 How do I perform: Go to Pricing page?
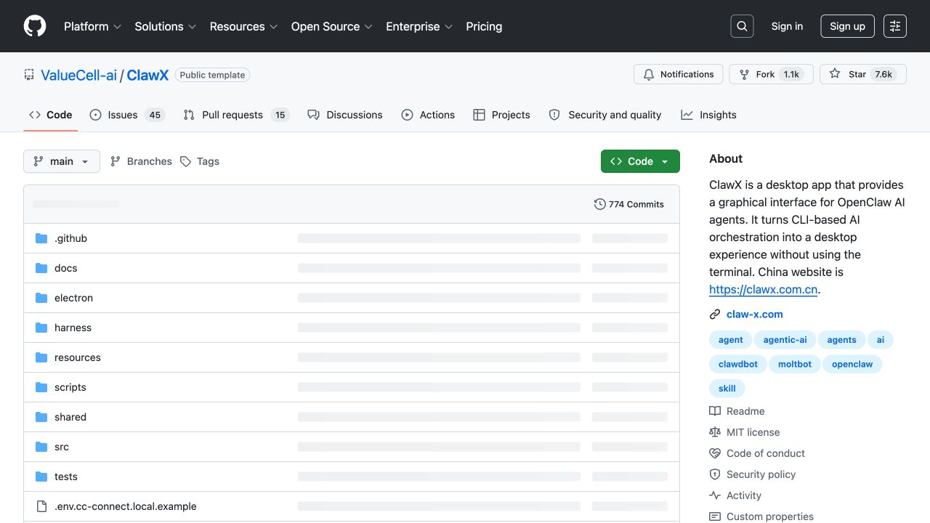click(x=484, y=26)
